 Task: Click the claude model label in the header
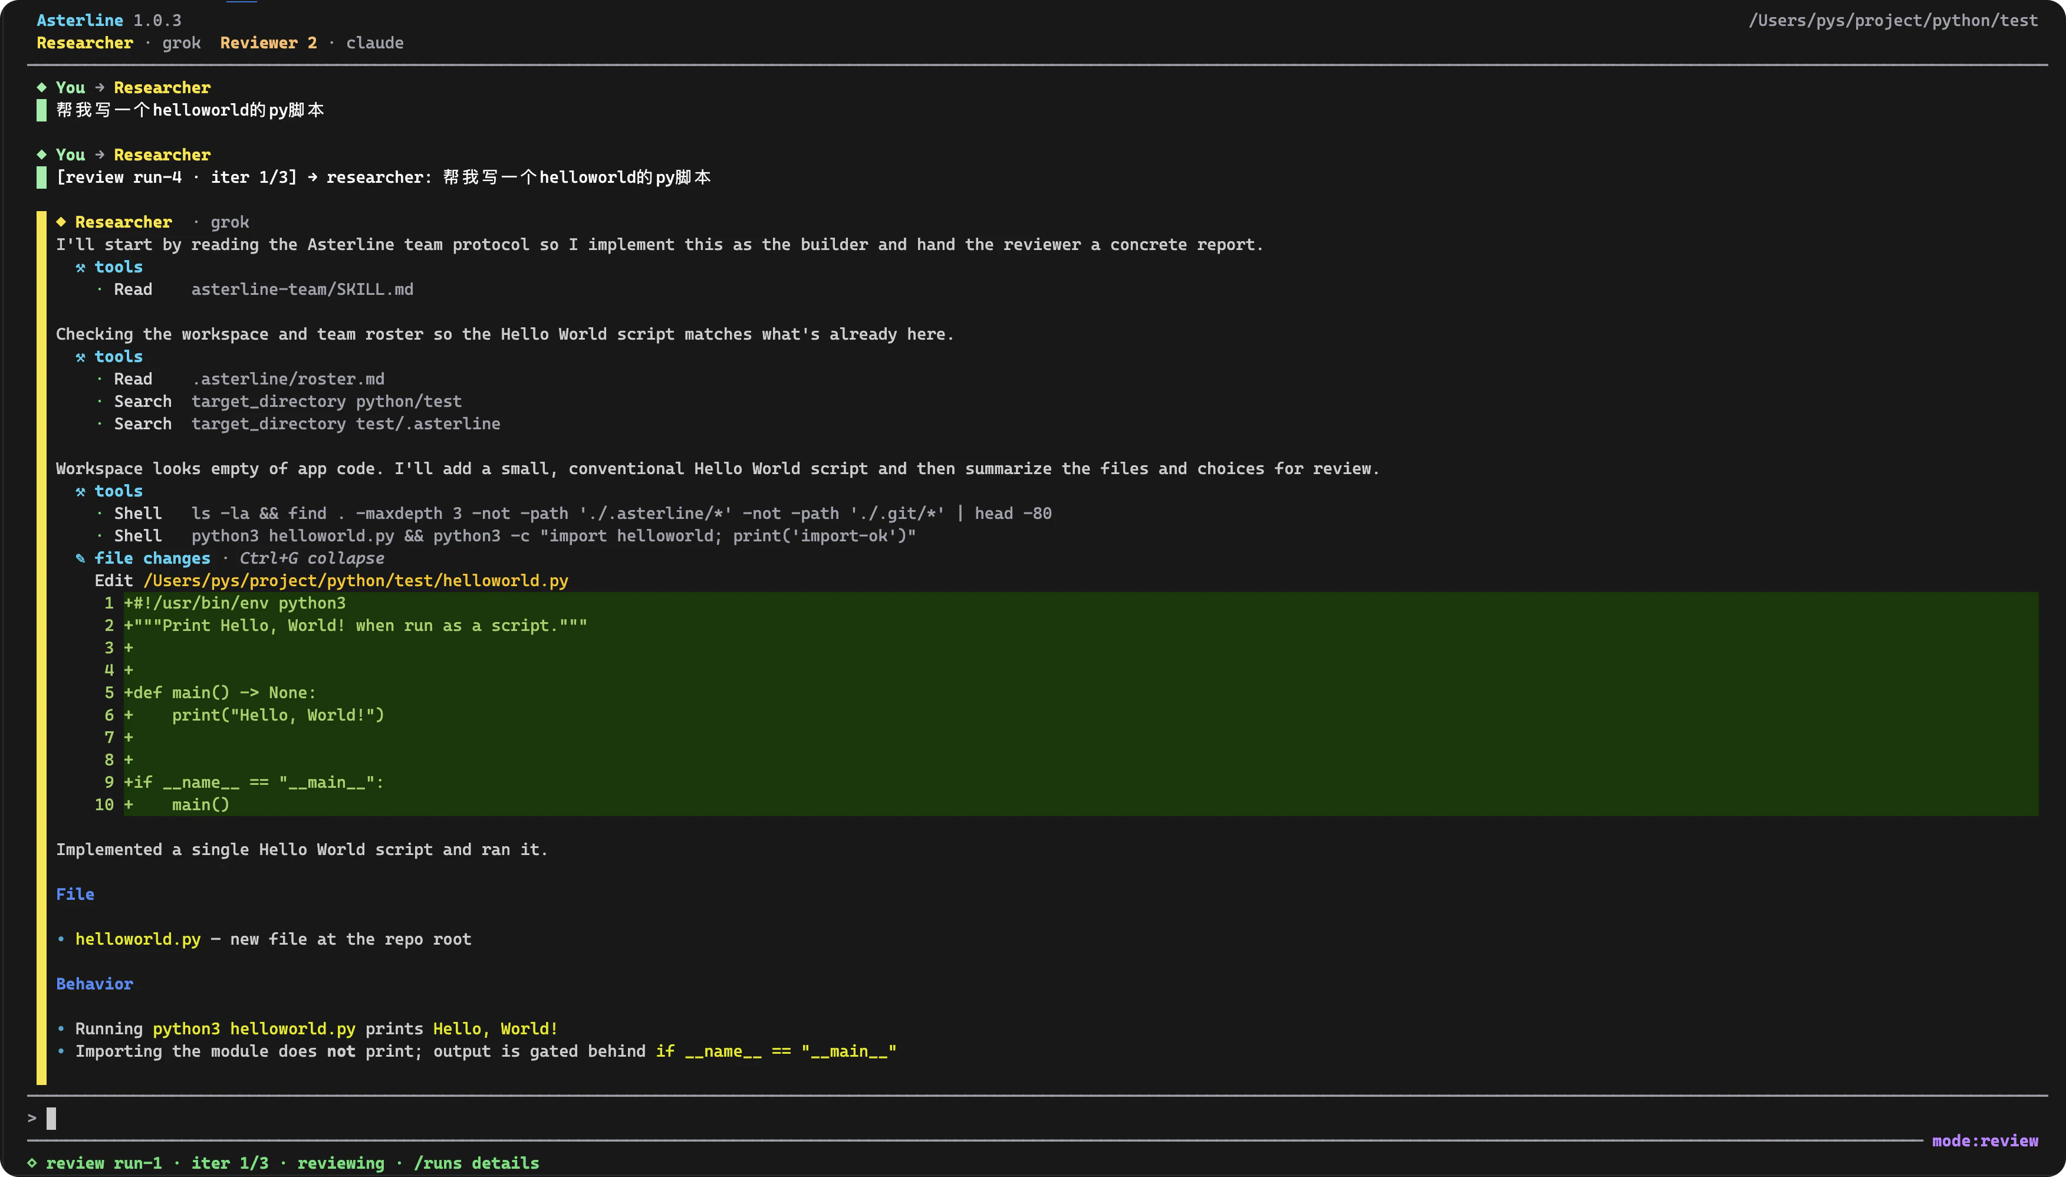[374, 43]
